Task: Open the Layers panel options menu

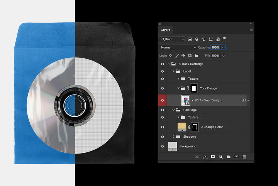Action: [x=251, y=30]
